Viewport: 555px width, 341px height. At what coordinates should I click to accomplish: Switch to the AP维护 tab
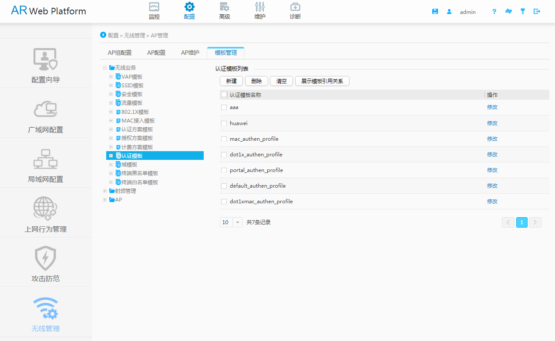click(190, 53)
